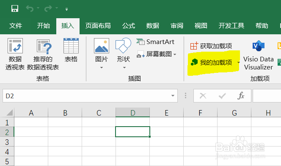Switch to the 页面布局 tab
This screenshot has height=166, width=281.
98,26
